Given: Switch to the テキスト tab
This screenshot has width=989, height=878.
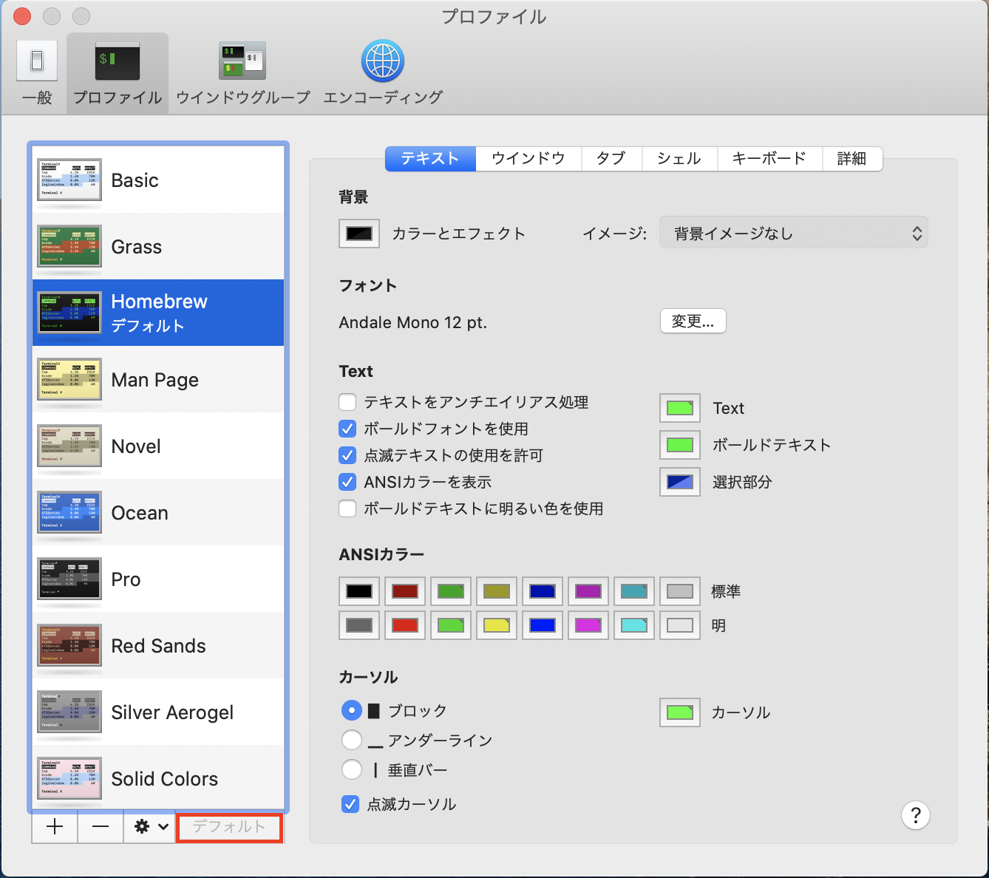Looking at the screenshot, I should coord(430,158).
